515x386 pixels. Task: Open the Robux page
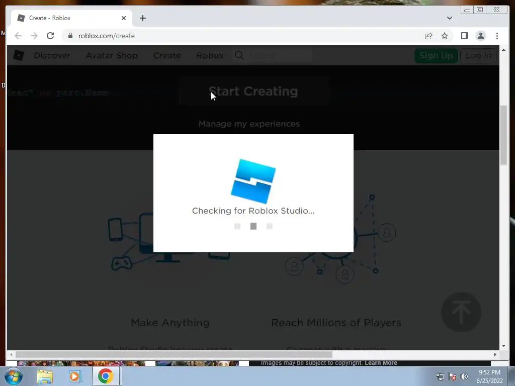210,55
